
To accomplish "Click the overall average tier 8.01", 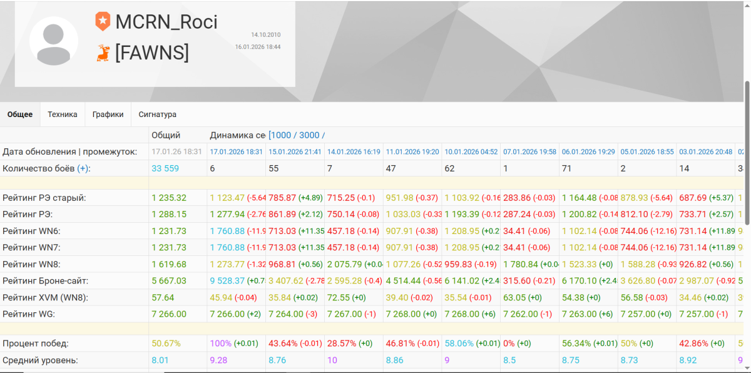I will pos(160,360).
